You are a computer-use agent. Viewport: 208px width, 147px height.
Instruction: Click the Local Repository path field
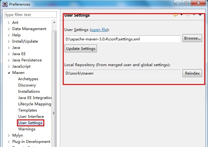(x=122, y=73)
